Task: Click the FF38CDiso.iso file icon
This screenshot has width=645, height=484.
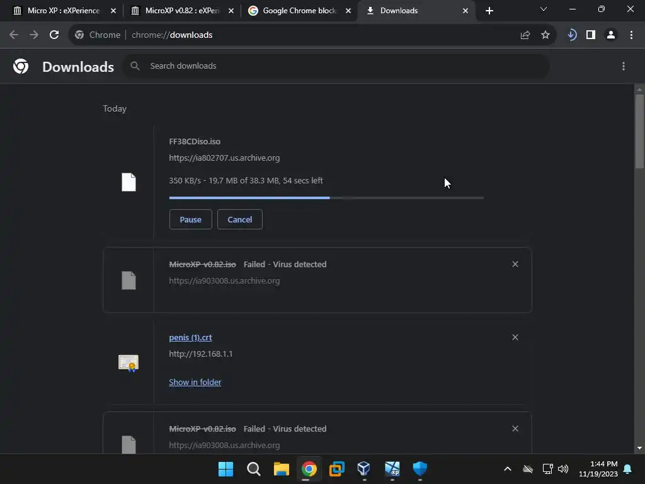Action: [128, 182]
